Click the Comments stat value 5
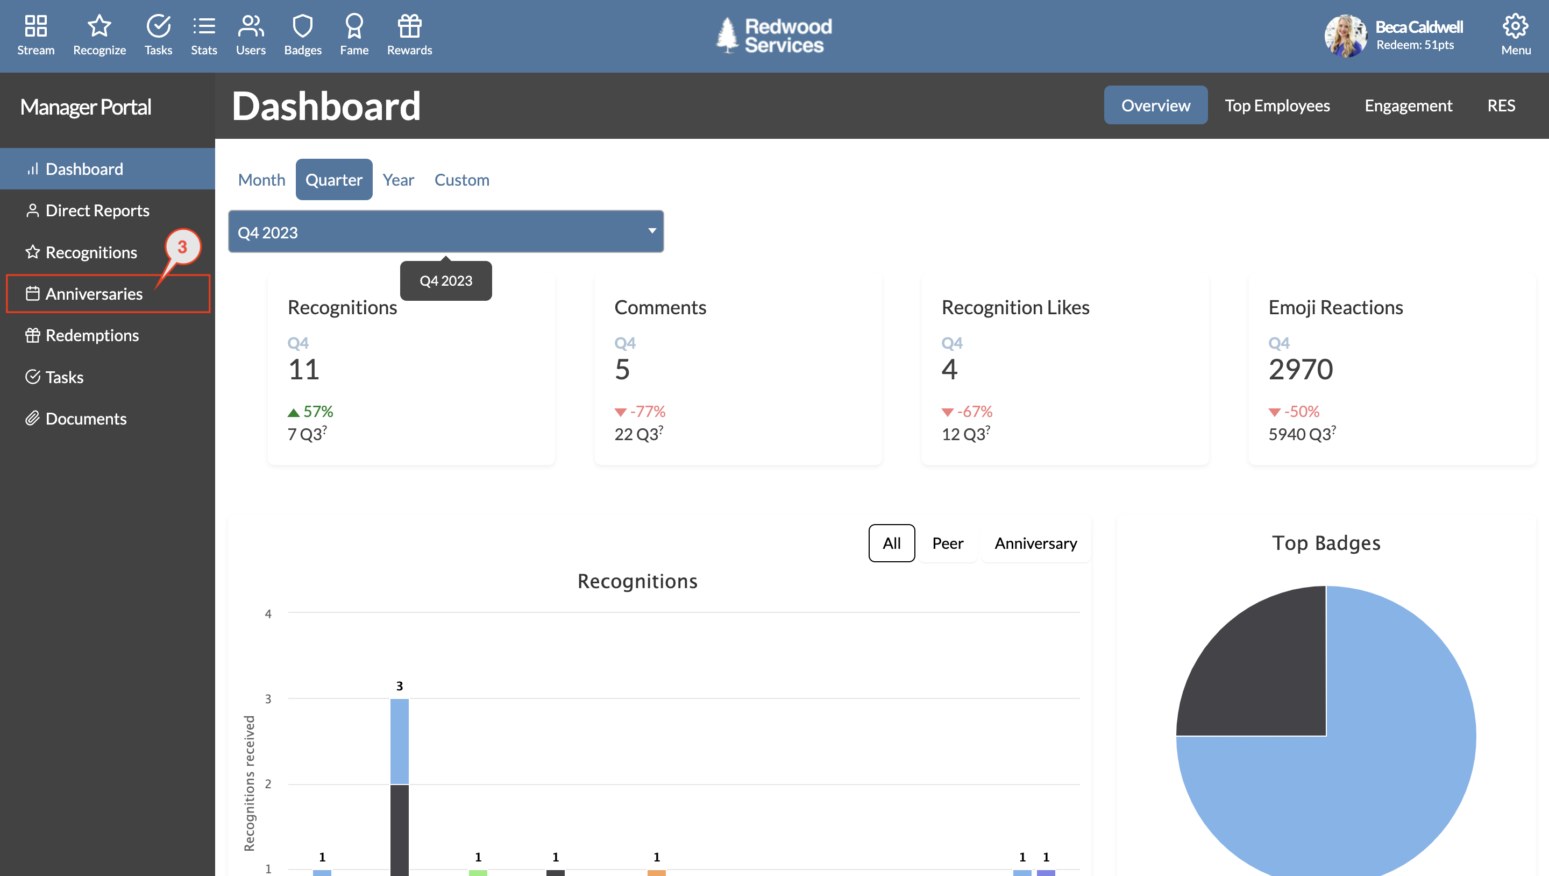Viewport: 1549px width, 876px height. 622,369
